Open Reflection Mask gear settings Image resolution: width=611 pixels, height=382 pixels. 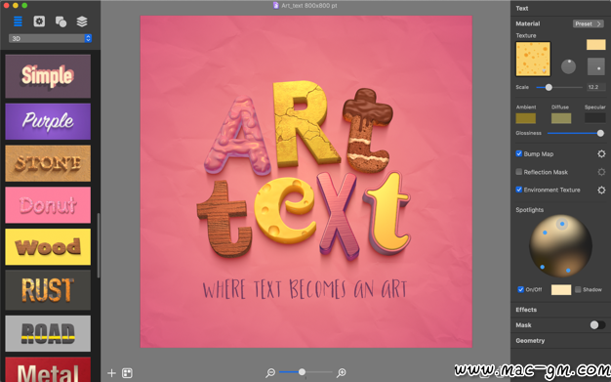601,172
